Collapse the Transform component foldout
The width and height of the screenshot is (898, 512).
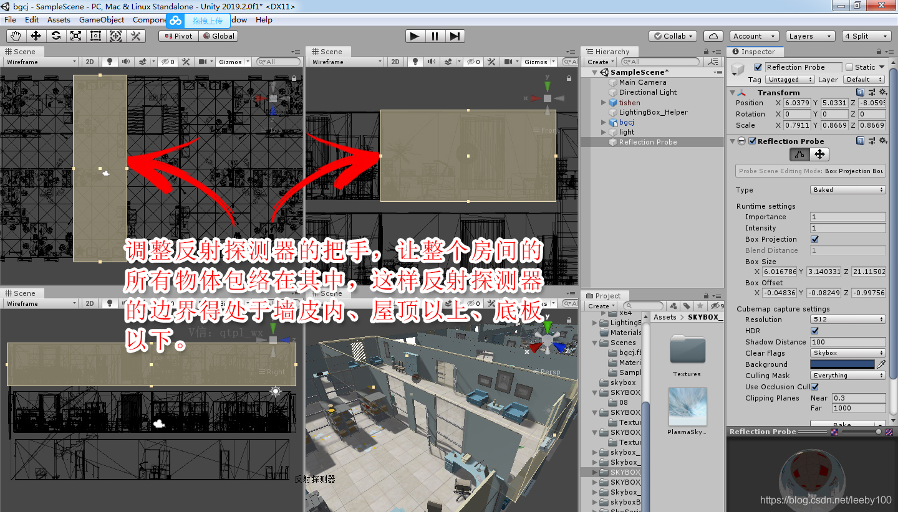click(x=733, y=92)
